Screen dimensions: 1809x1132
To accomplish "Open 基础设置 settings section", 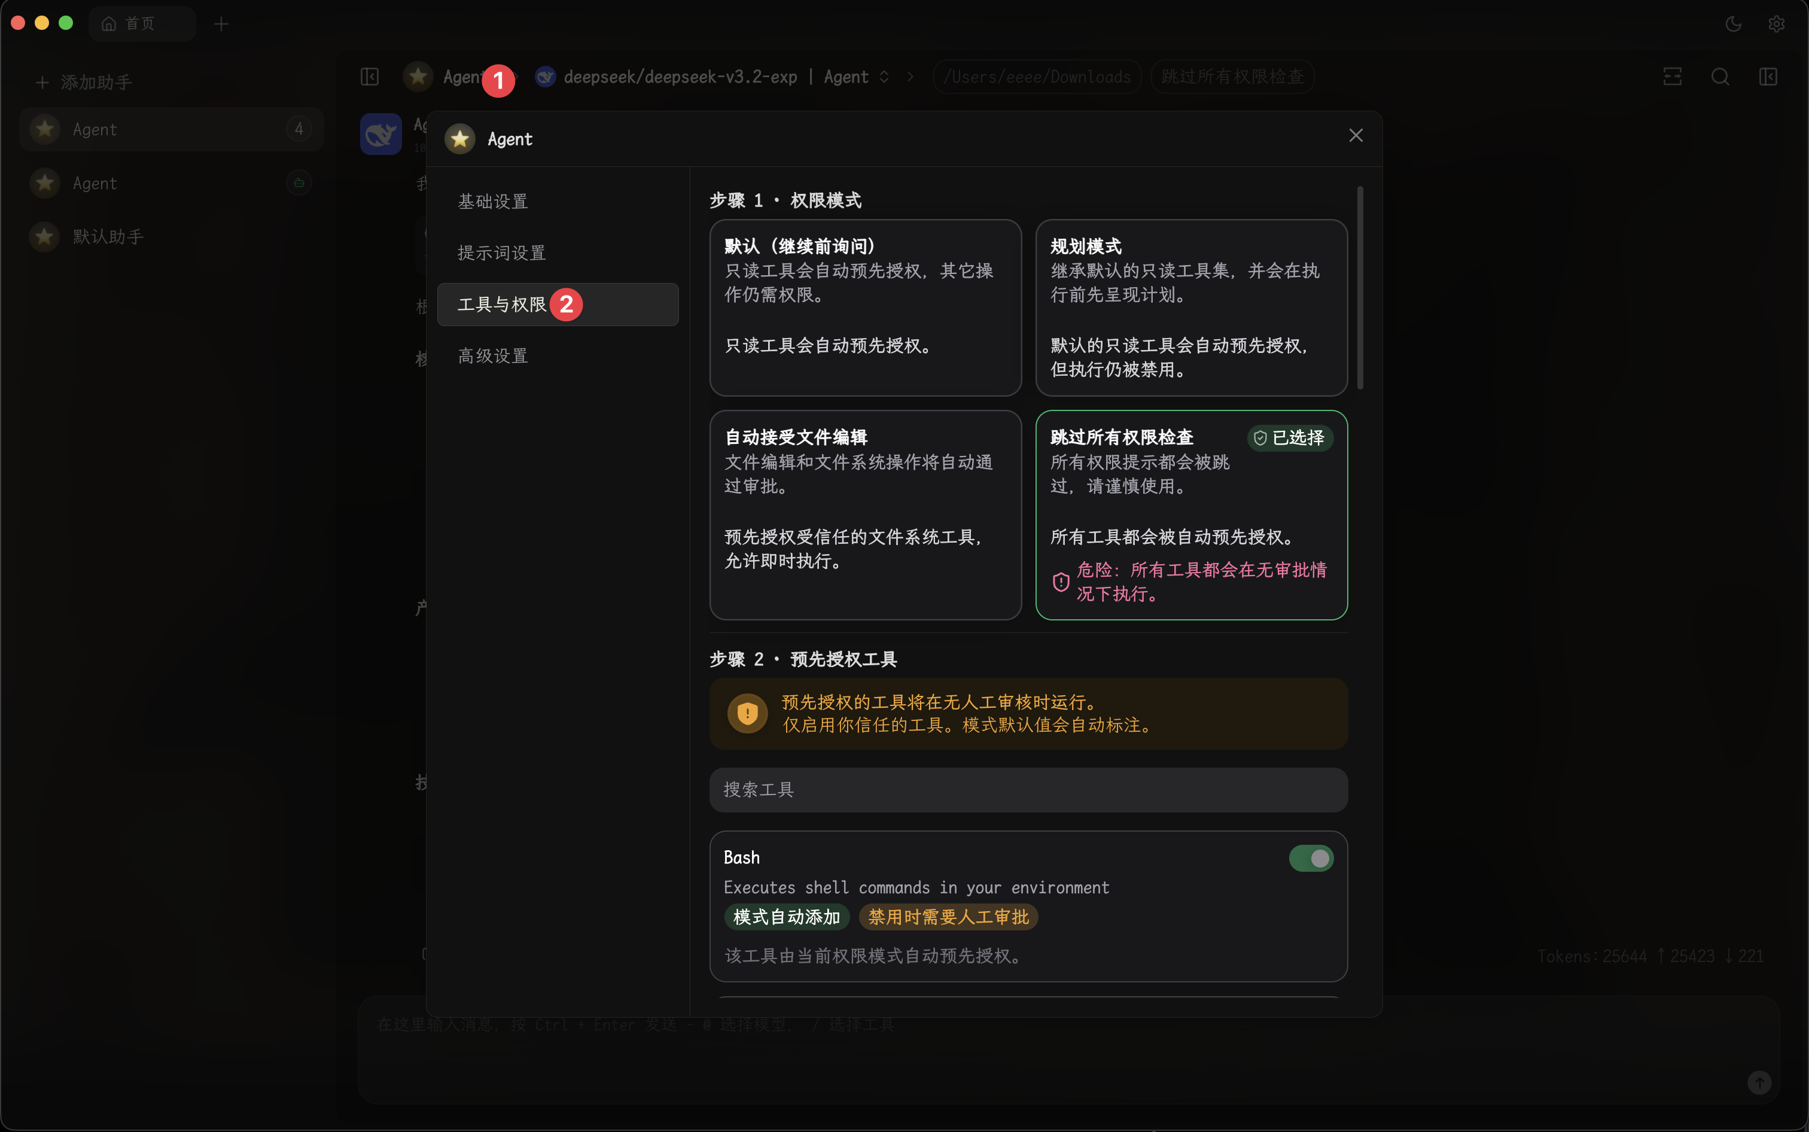I will [493, 202].
